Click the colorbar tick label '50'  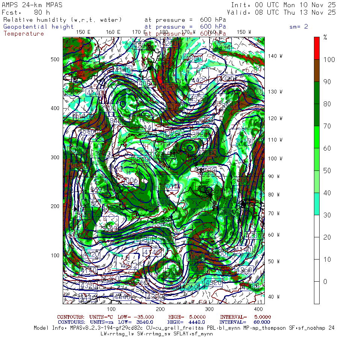click(x=327, y=171)
